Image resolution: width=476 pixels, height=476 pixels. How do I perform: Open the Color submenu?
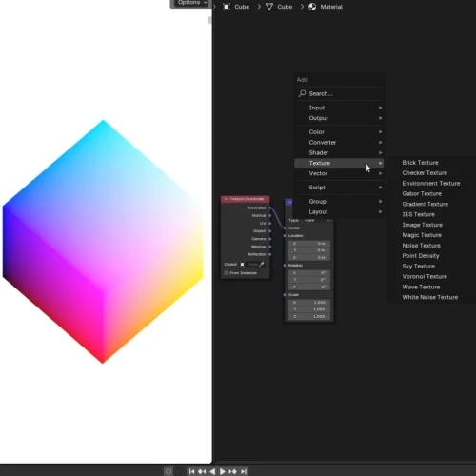pos(340,131)
